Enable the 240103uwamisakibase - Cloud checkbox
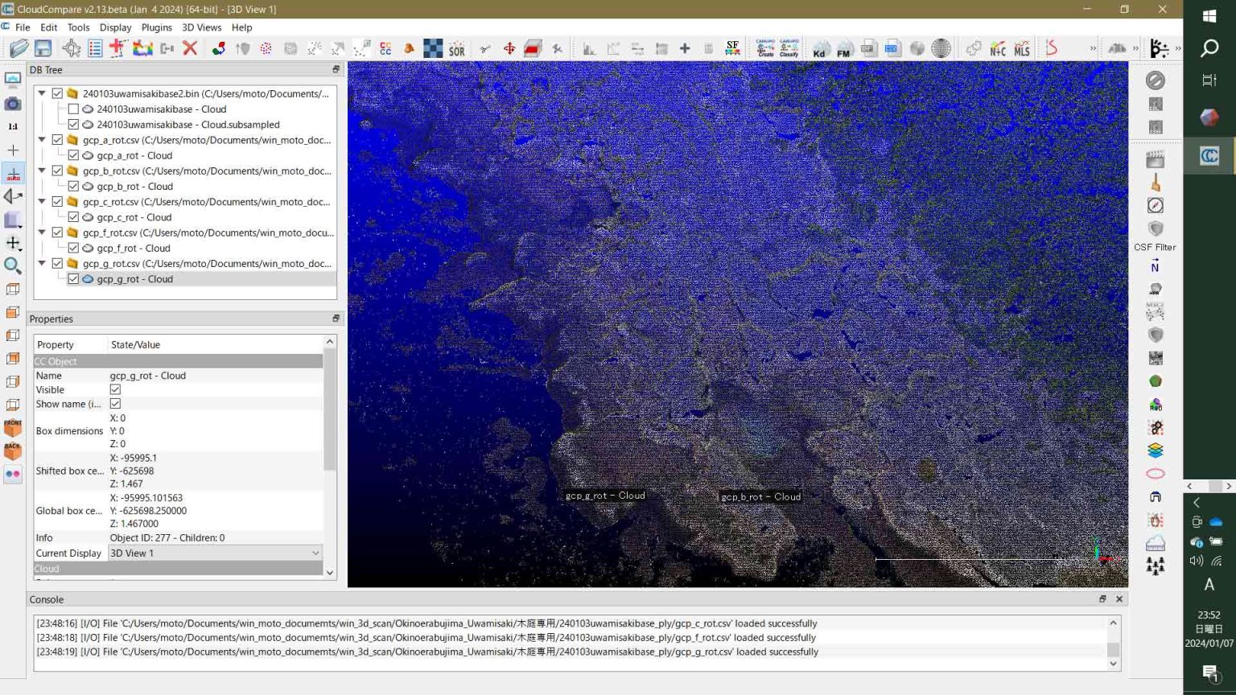Screen dimensions: 1236x695 73,109
